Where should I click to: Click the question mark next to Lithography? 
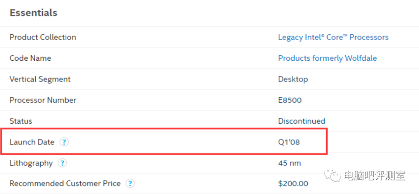pyautogui.click(x=62, y=163)
